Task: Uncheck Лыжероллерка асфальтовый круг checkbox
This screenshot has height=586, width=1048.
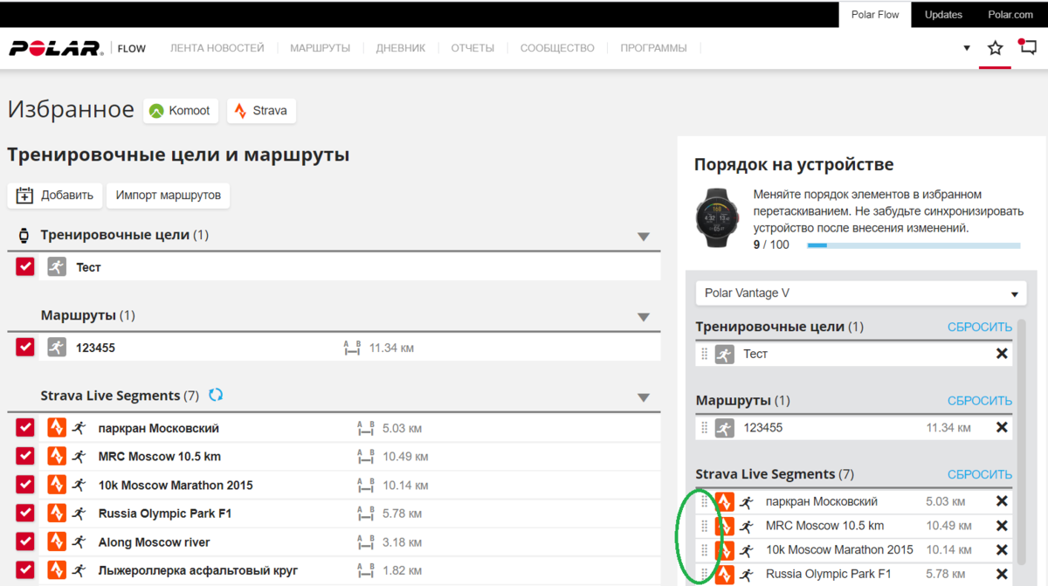Action: [25, 570]
